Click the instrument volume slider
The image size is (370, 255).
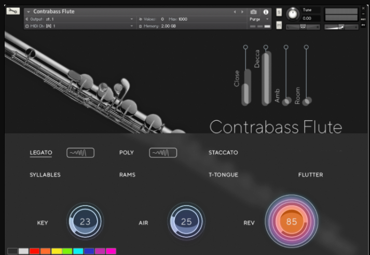pyautogui.click(x=341, y=27)
